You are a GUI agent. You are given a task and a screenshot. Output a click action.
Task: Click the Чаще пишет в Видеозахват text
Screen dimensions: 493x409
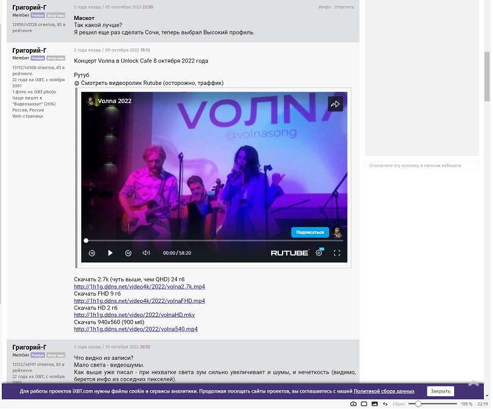point(34,101)
